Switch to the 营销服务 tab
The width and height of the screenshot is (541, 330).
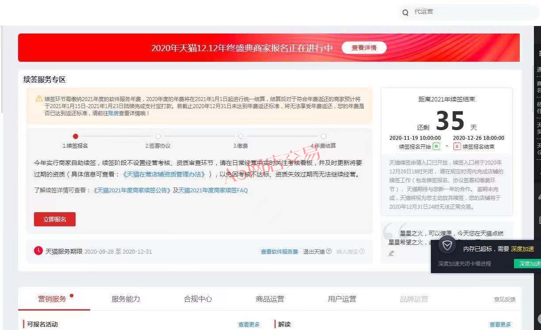coord(52,299)
